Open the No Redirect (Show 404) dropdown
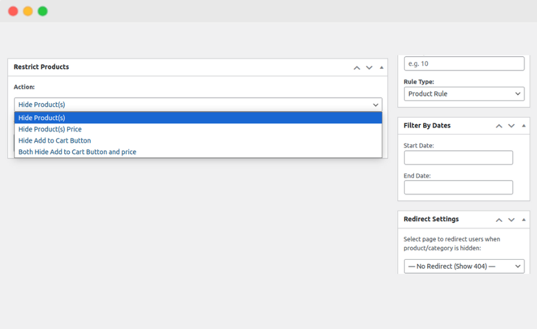The height and width of the screenshot is (329, 537). tap(464, 266)
